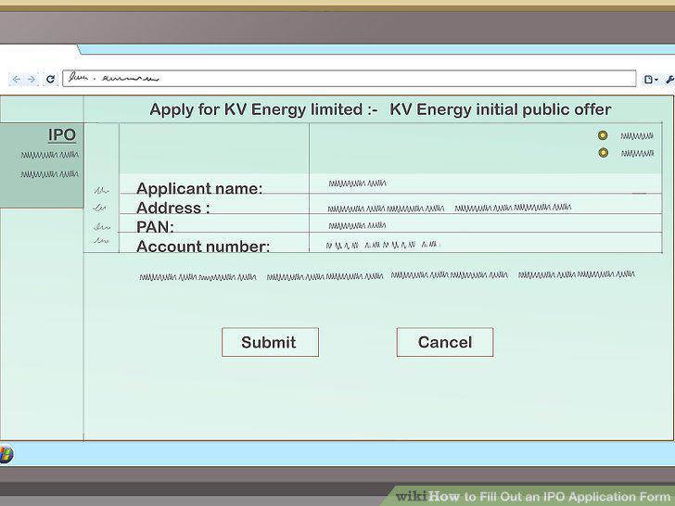Reload the page with the refresh icon
Viewport: 675px width, 506px height.
click(x=50, y=79)
